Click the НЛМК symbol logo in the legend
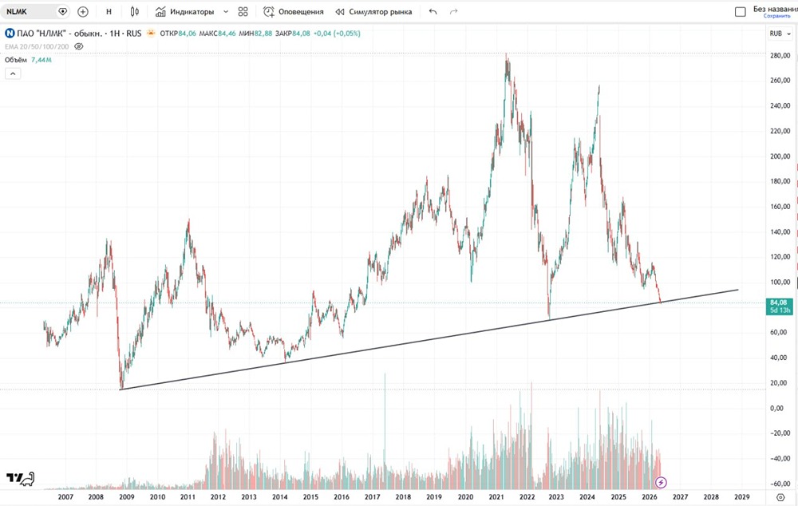 click(x=10, y=33)
